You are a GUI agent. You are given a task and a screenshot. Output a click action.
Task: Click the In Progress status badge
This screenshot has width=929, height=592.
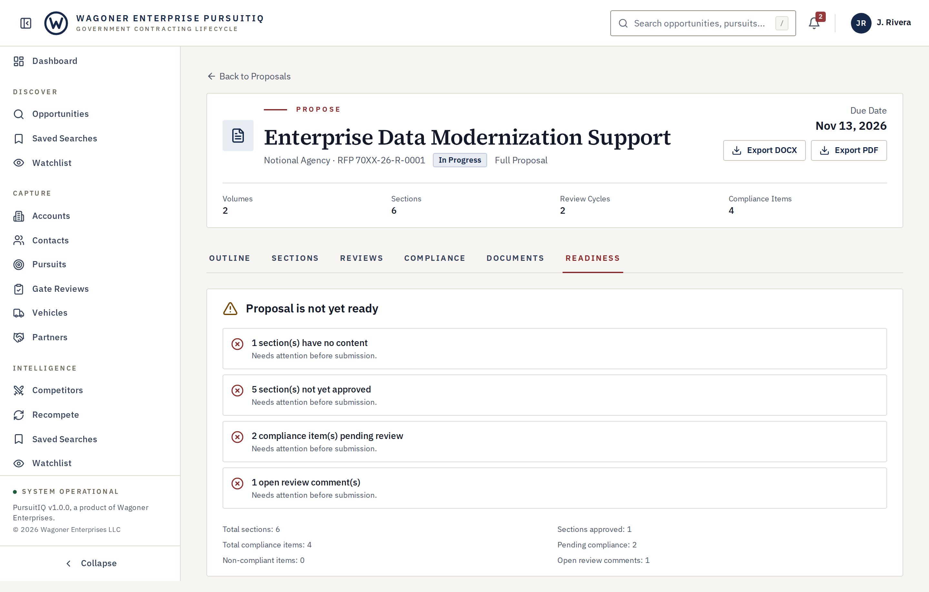coord(459,160)
